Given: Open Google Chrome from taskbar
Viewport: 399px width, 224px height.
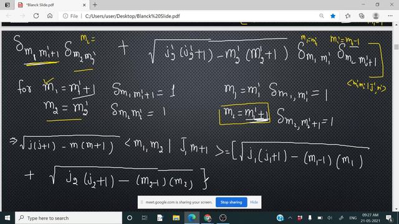Looking at the screenshot, I should click(208, 218).
